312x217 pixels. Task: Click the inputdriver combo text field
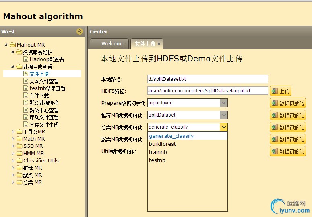[184, 103]
